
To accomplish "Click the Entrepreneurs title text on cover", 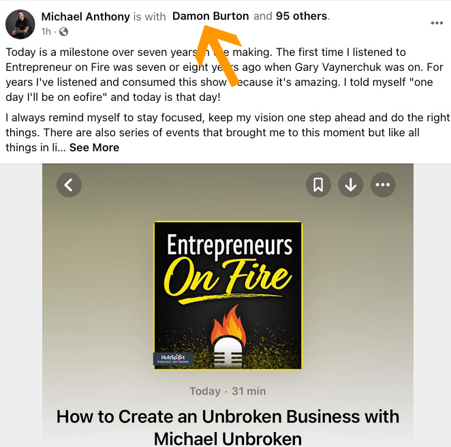I will (x=230, y=245).
